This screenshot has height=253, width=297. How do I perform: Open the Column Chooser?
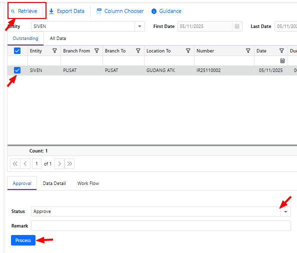[x=120, y=11]
